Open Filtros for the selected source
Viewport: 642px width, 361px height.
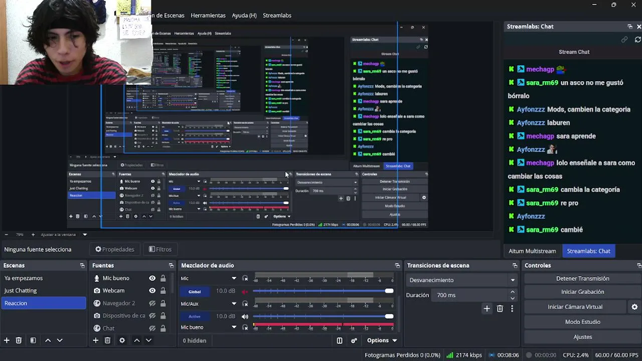pos(160,249)
